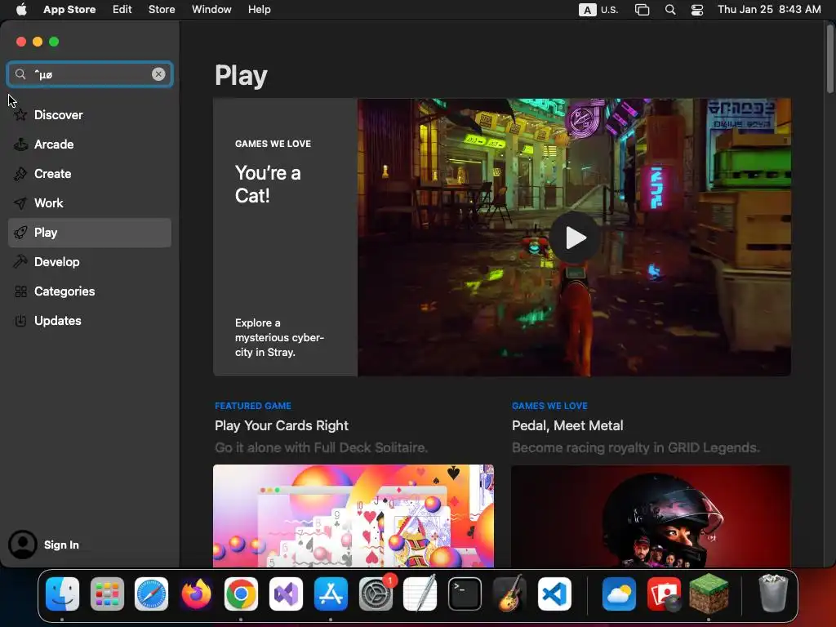Launch Firefox from the Dock

click(196, 594)
